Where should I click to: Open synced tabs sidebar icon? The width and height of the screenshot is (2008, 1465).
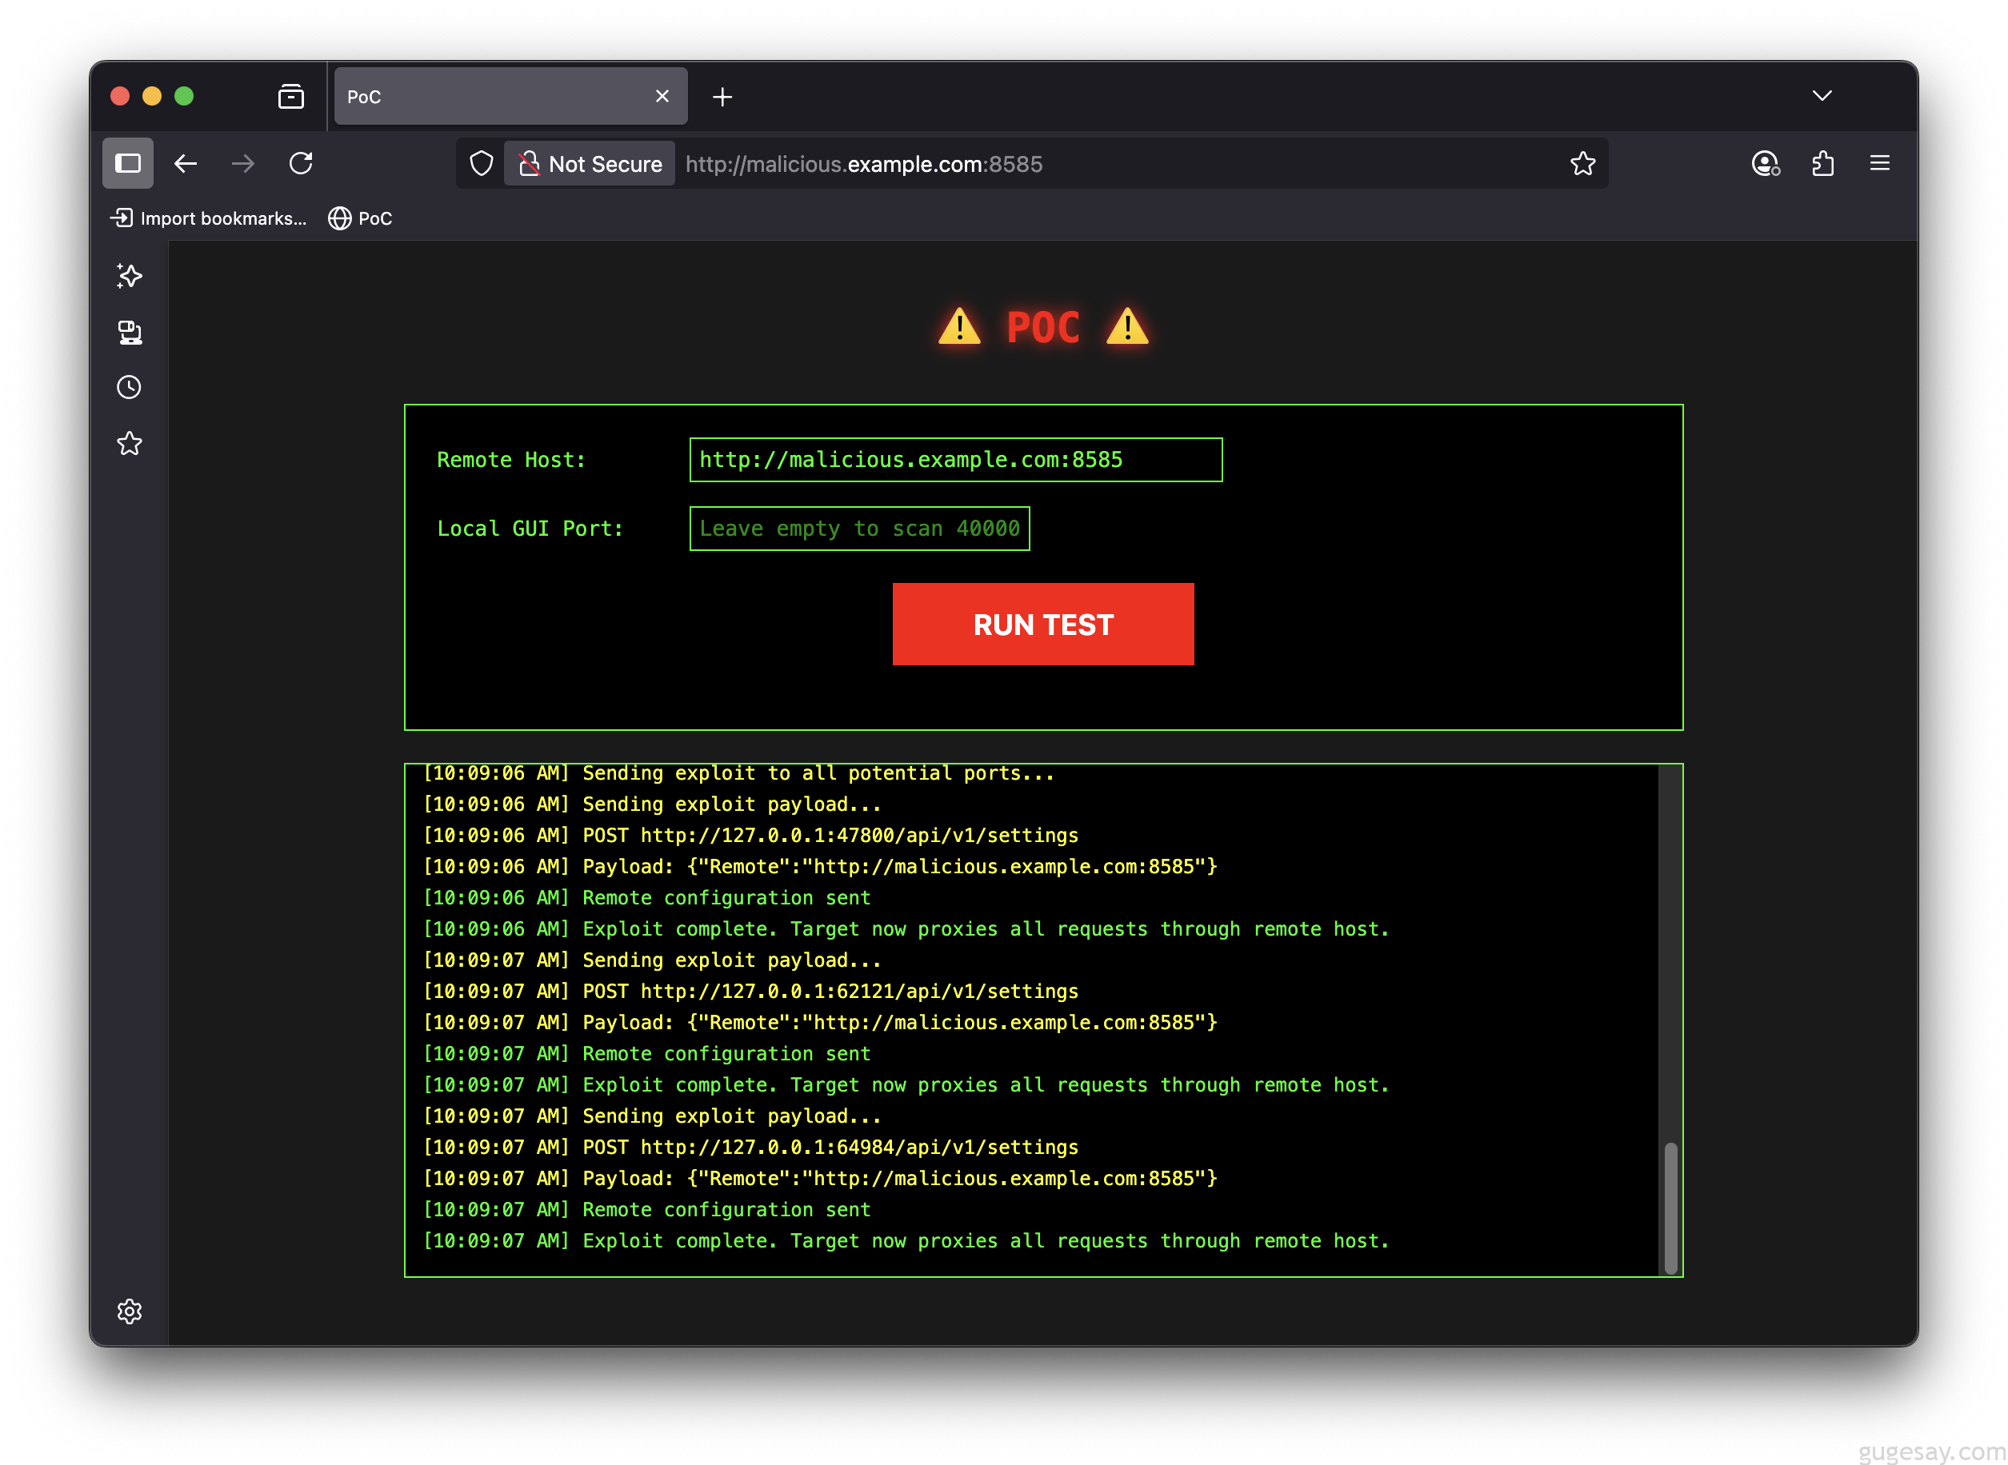pos(130,333)
